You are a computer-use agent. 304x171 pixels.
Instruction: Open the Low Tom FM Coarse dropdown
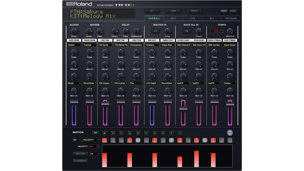[105, 83]
